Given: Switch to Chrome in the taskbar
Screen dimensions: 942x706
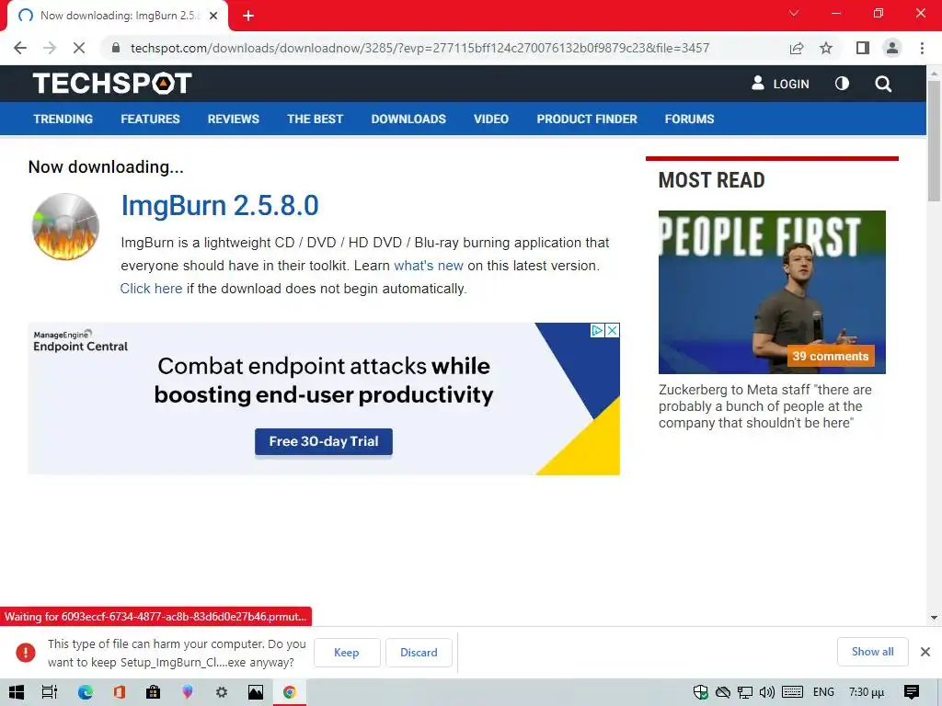Looking at the screenshot, I should click(290, 692).
